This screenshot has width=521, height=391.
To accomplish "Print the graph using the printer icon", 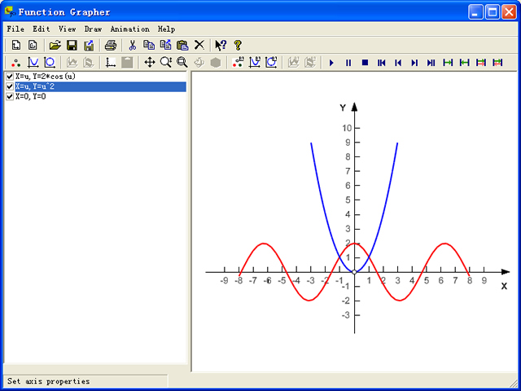I will pos(111,45).
